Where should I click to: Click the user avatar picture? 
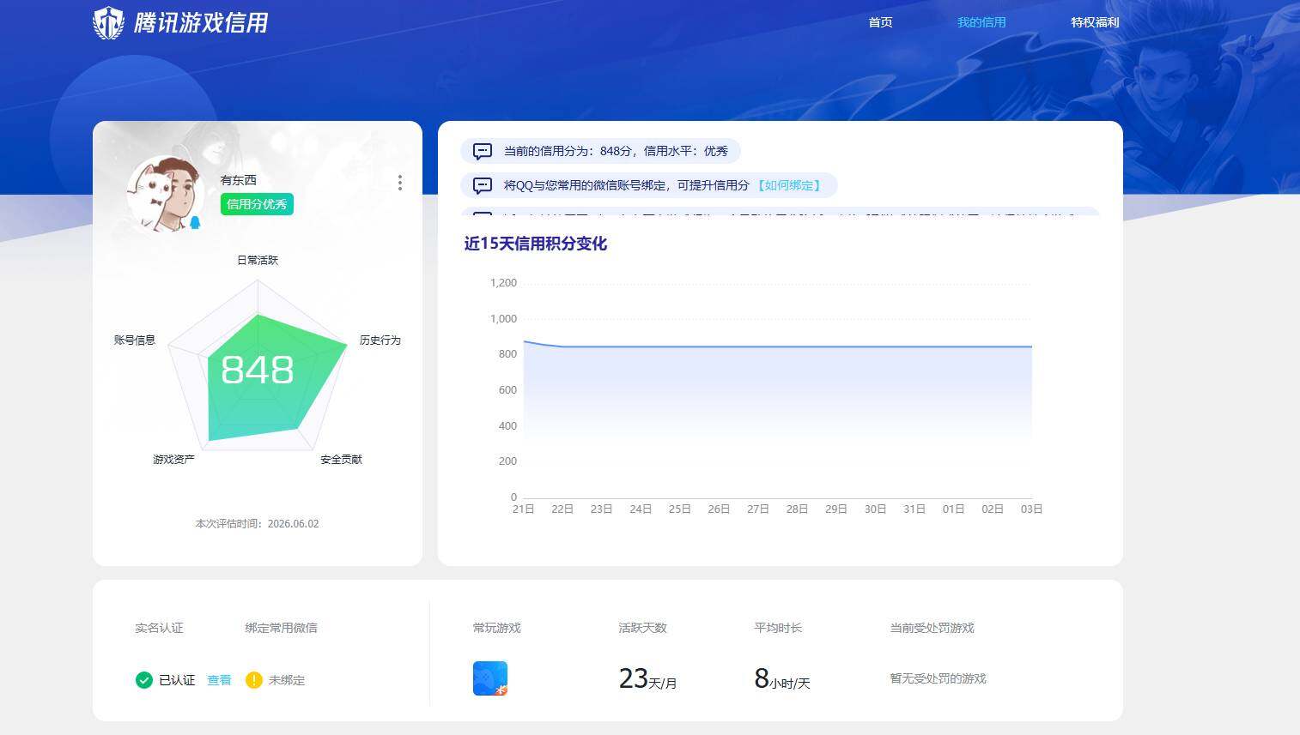165,194
